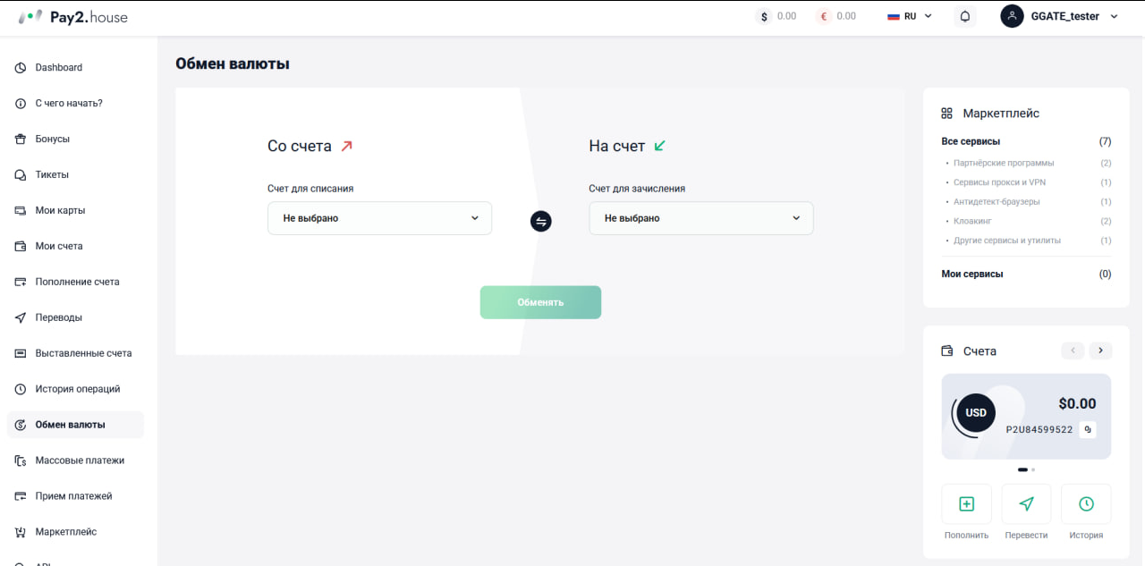1145x566 pixels.
Task: Open Другие сервисы и утилиты category
Action: [1007, 241]
